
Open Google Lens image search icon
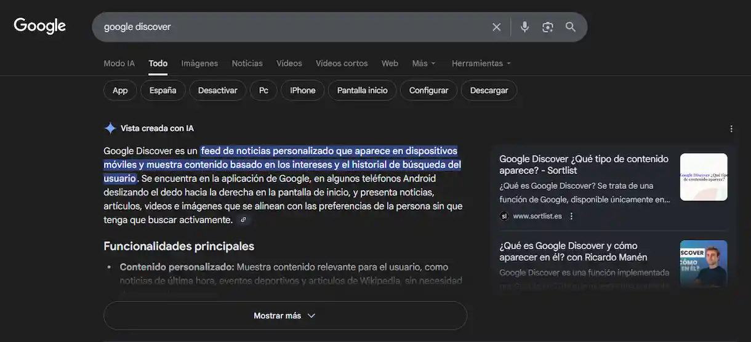pyautogui.click(x=548, y=27)
